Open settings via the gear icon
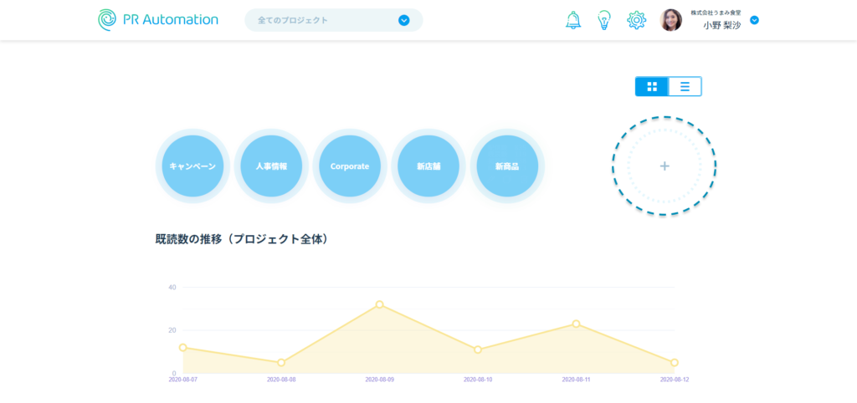The width and height of the screenshot is (857, 403). (x=637, y=20)
